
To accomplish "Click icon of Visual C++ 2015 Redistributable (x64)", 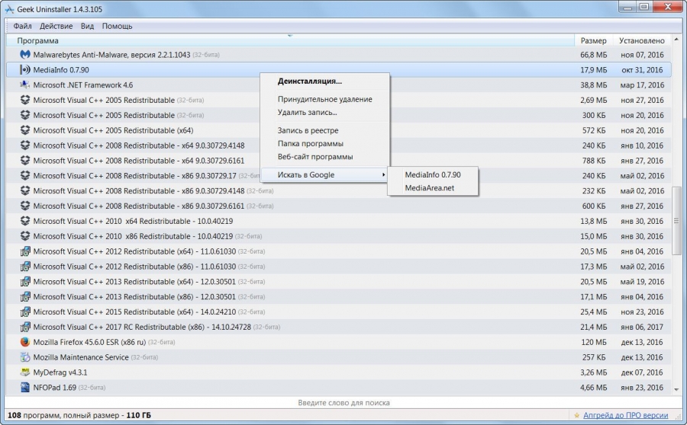I will 25,312.
